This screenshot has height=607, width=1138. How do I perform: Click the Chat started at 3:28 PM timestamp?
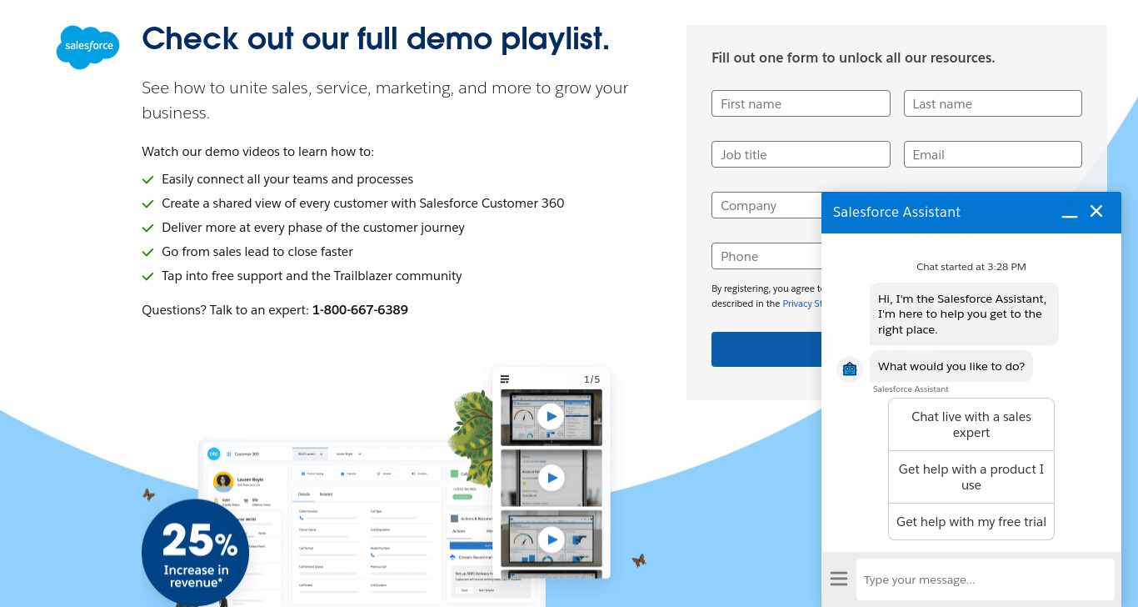click(x=971, y=267)
